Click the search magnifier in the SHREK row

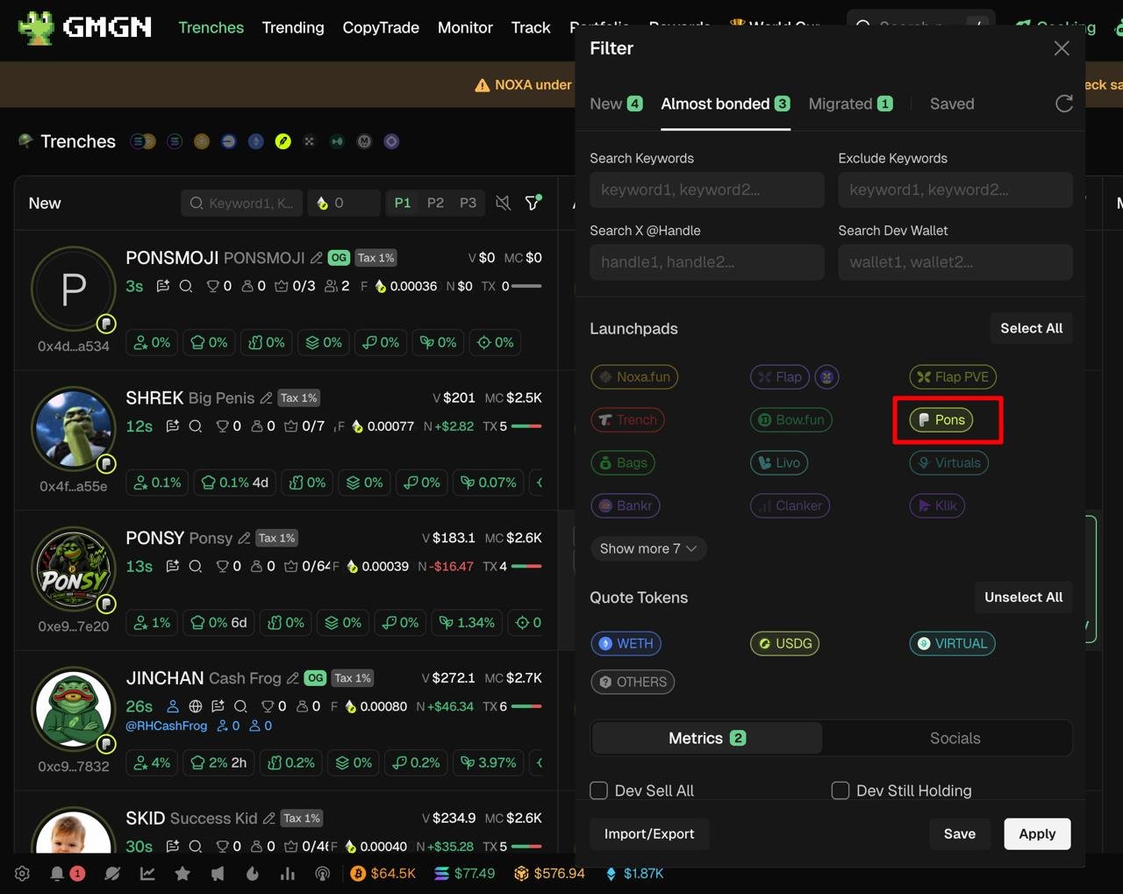[196, 426]
